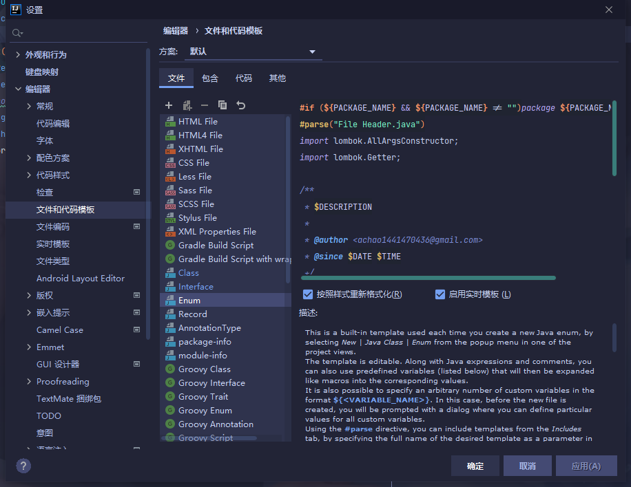Screen dimensions: 631x487
Task: Click the copy template icon
Action: [223, 105]
